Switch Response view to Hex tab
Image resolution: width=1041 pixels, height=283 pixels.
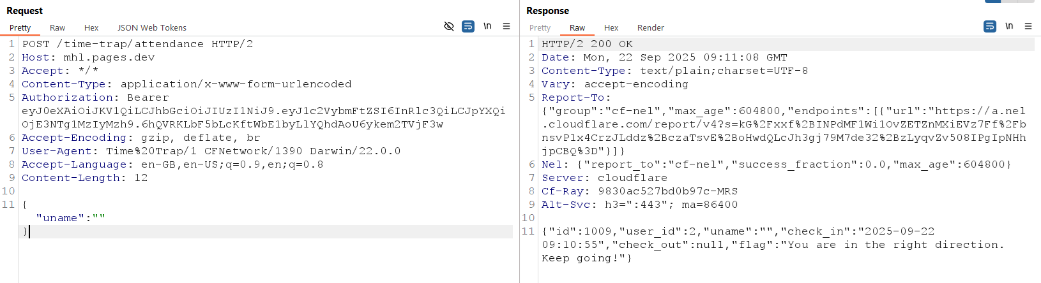pyautogui.click(x=611, y=28)
